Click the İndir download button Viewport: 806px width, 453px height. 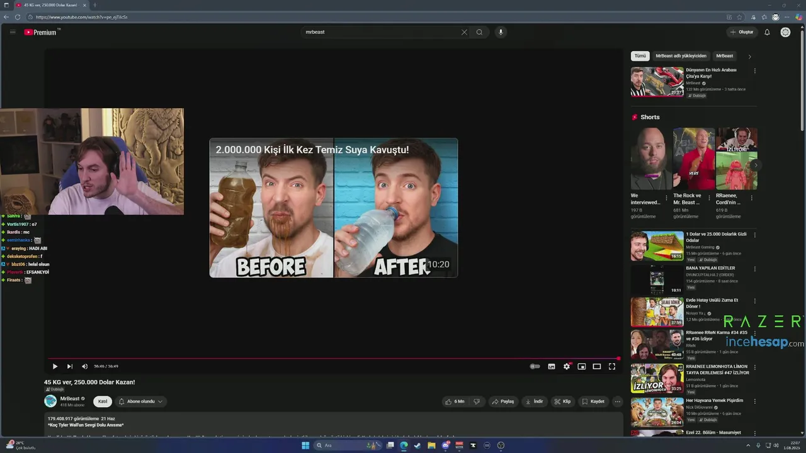coord(534,401)
